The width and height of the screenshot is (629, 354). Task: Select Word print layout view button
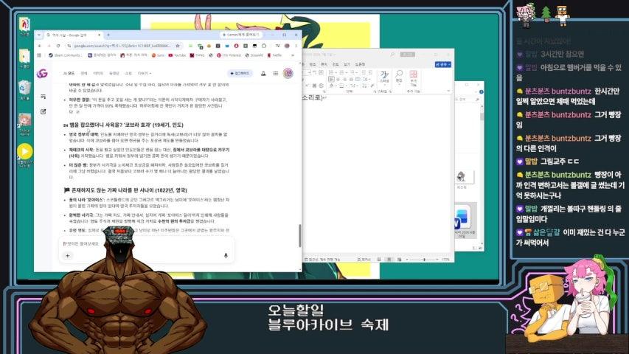click(x=389, y=260)
